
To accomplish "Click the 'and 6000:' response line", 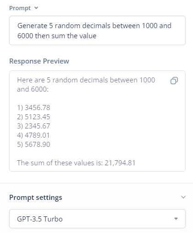I will click(33, 89).
